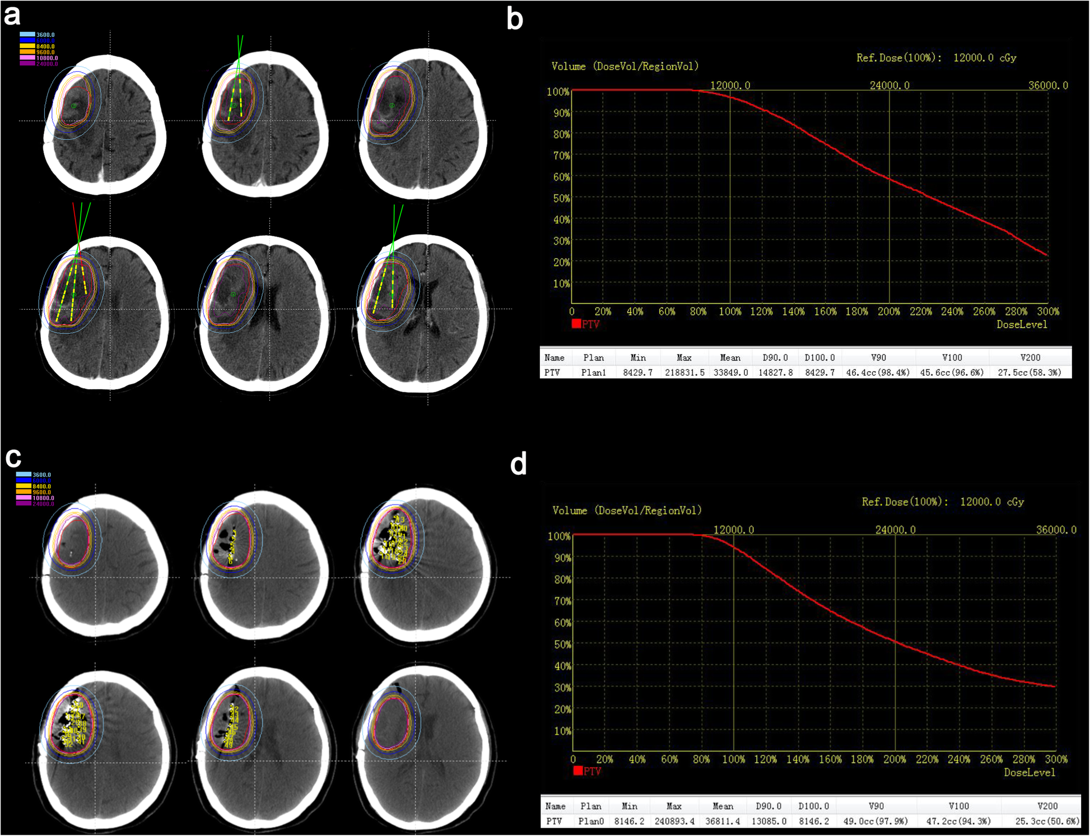
Task: Click the dark blue 6000.0 swatch in panel a legend
Action: pyautogui.click(x=27, y=40)
